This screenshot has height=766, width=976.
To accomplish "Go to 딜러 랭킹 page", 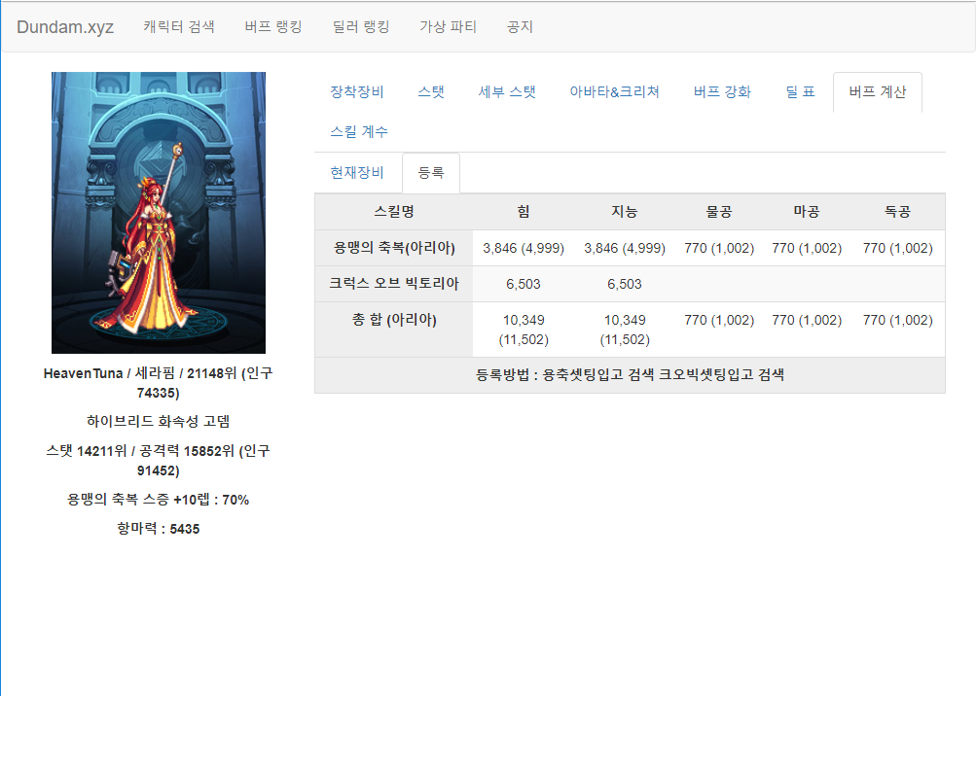I will tap(360, 27).
